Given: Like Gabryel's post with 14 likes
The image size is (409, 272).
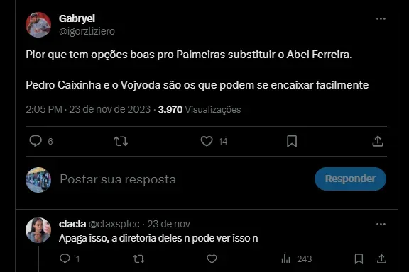Looking at the screenshot, I should point(207,141).
